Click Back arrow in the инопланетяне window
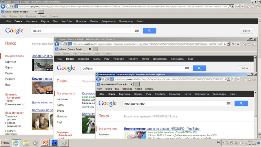This screenshot has width=261, height=147. (98, 79)
